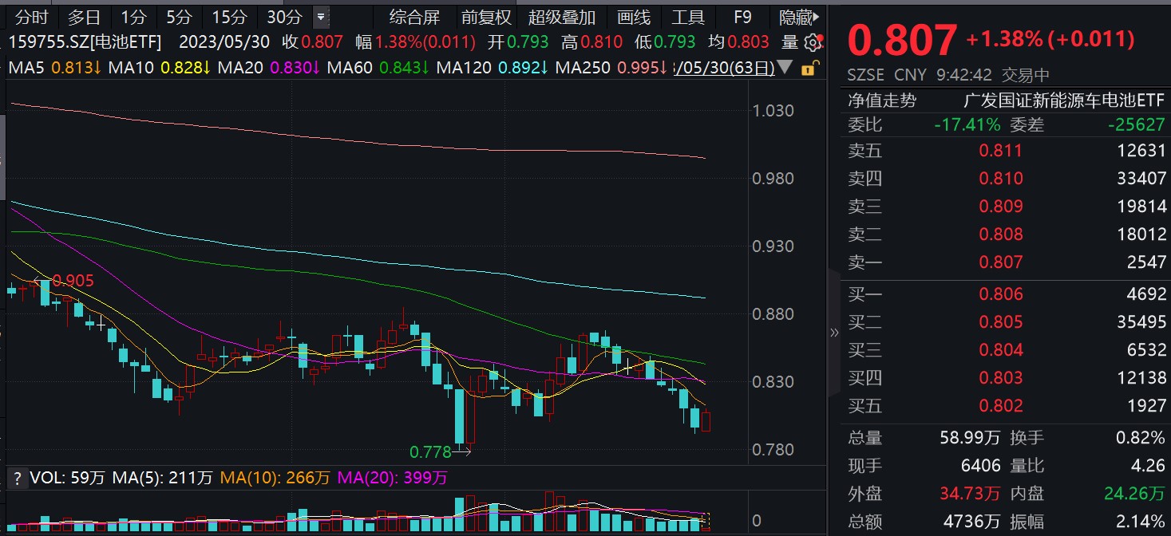This screenshot has height=536, width=1171.
Task: Click the F9 full quote icon
Action: (x=741, y=17)
